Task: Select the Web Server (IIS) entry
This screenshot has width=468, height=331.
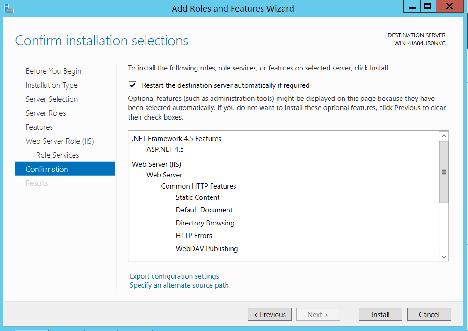Action: 157,164
